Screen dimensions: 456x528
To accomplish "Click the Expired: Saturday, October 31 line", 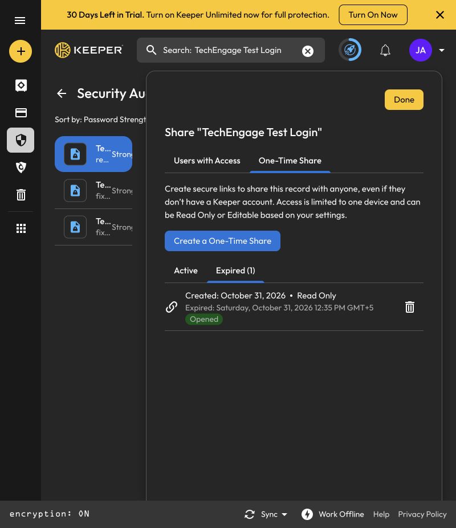I will (x=279, y=308).
